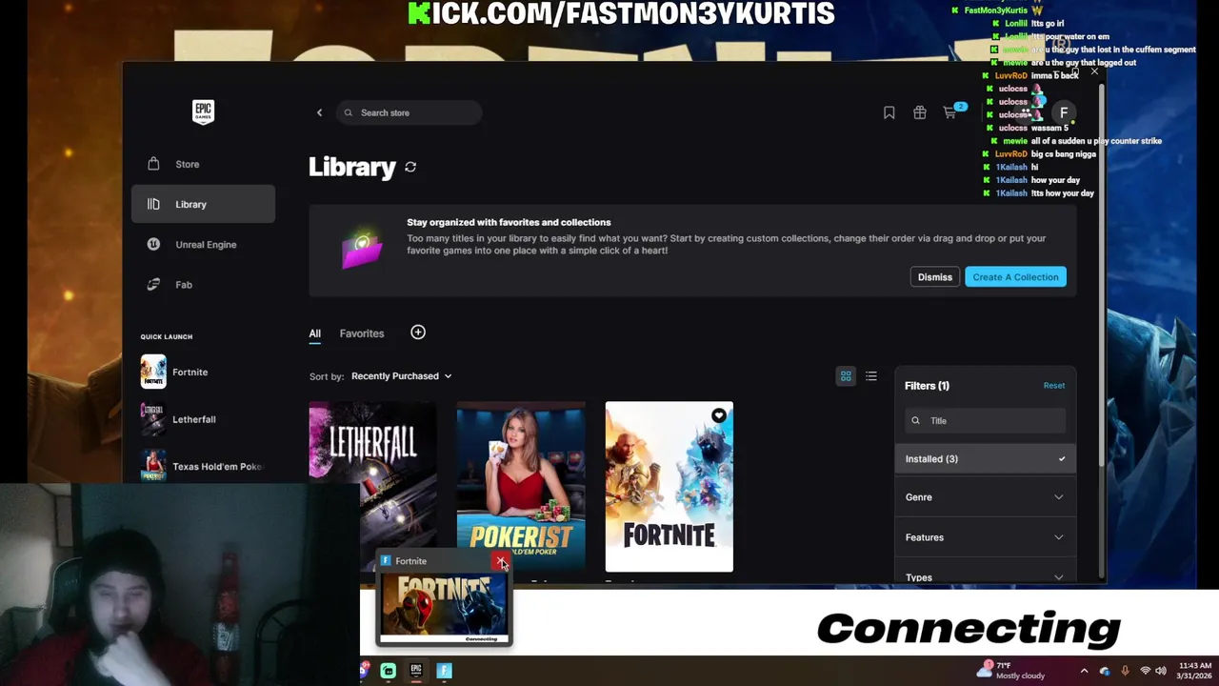
Task: Switch to the Favorites tab
Action: tap(362, 333)
